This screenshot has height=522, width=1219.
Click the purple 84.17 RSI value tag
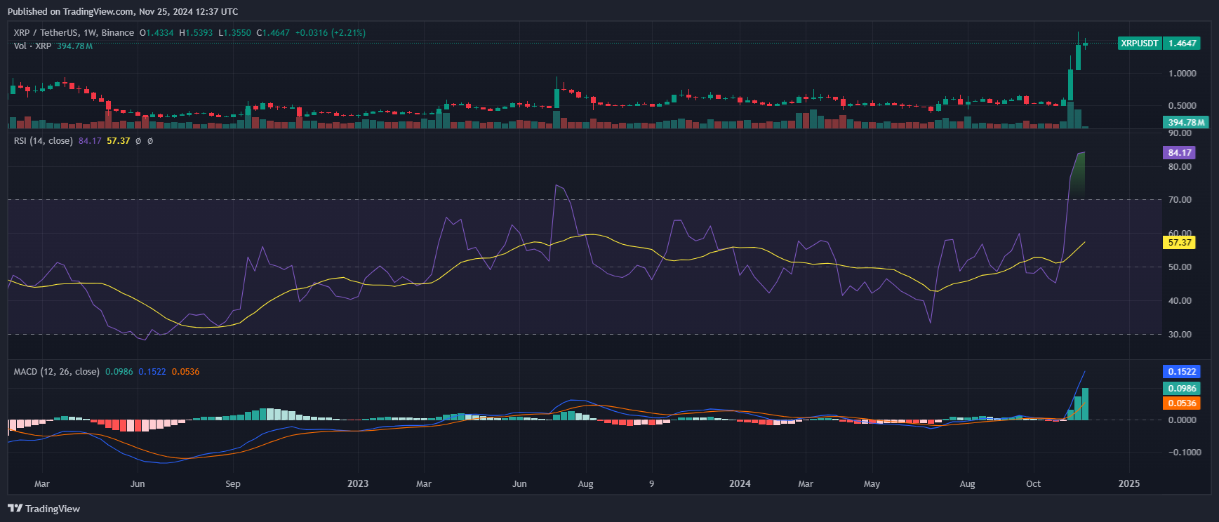1180,153
